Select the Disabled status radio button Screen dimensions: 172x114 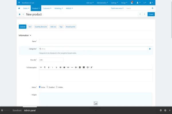[47, 87]
